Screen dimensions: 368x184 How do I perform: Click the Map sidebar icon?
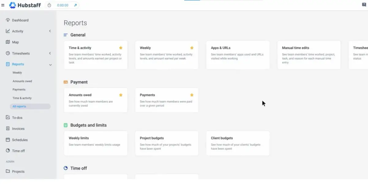(x=8, y=42)
